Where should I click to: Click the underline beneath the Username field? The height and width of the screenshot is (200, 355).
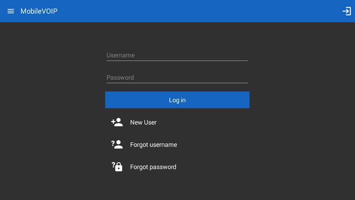(x=177, y=60)
